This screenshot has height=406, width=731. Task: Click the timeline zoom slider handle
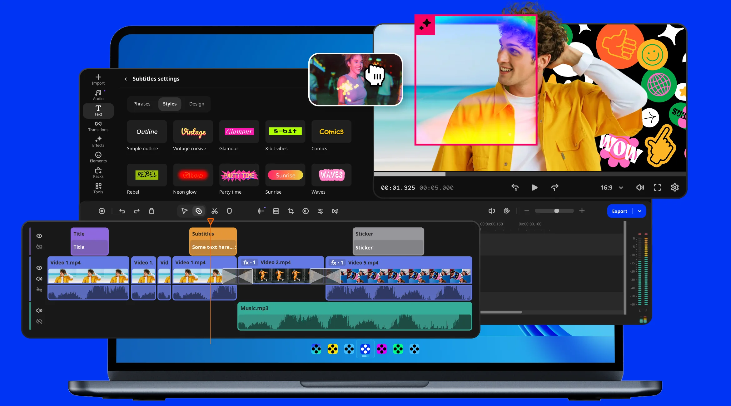(x=557, y=211)
